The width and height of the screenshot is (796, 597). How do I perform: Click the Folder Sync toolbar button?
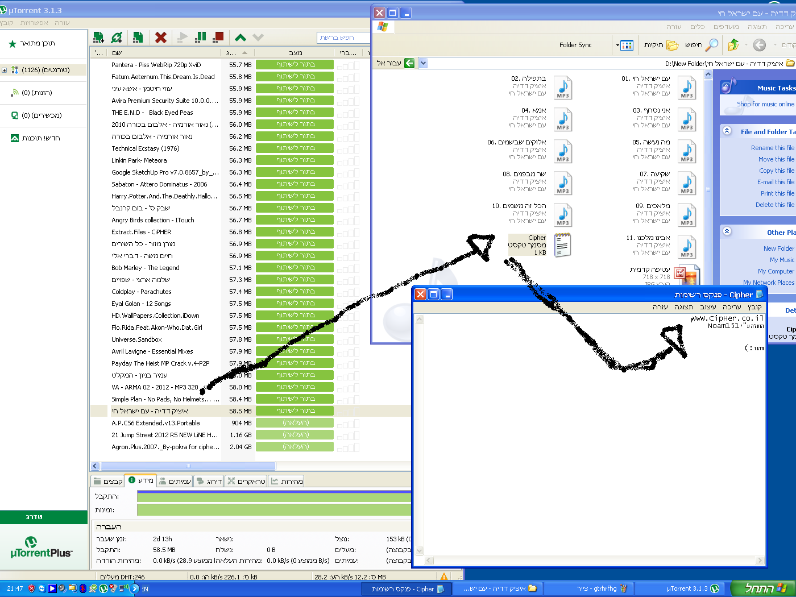(575, 45)
